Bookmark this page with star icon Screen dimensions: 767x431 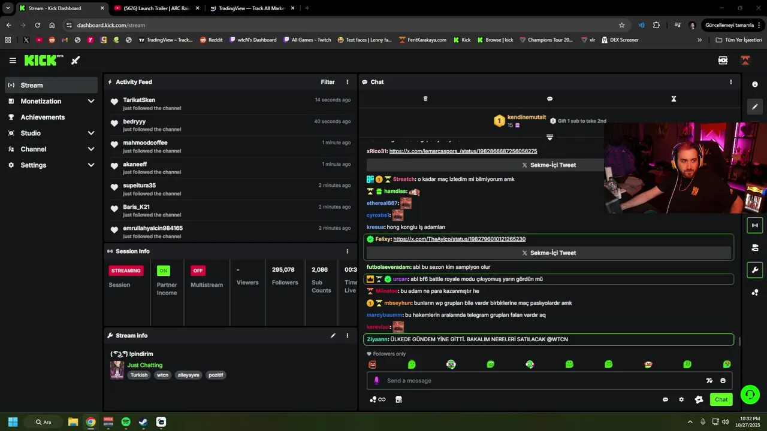tap(621, 25)
